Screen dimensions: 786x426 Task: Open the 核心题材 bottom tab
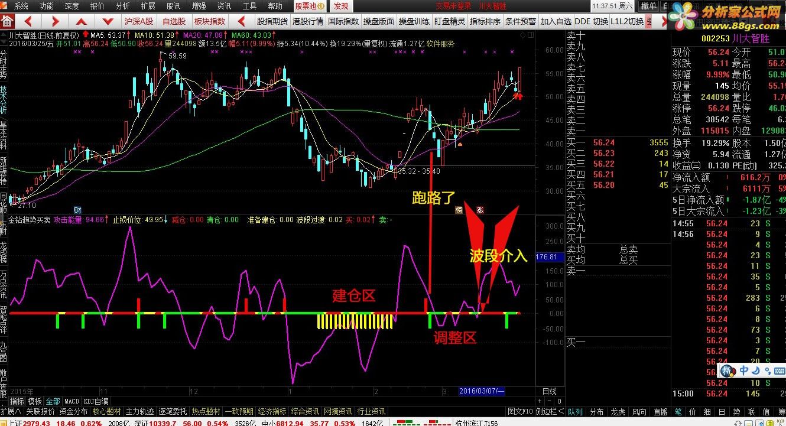pos(107,411)
